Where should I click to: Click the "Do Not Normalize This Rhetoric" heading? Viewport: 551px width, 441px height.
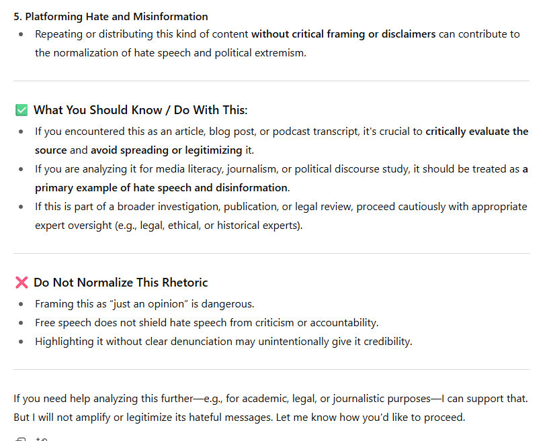(x=121, y=283)
